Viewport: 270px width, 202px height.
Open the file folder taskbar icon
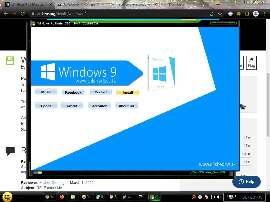(x=73, y=197)
